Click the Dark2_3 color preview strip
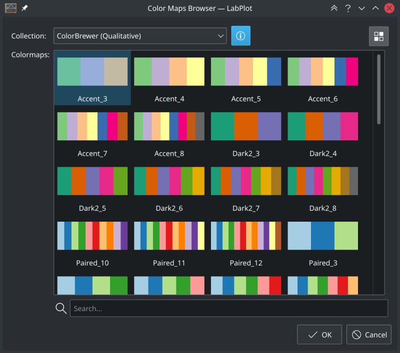Screen dimensions: 400x353 coord(246,126)
